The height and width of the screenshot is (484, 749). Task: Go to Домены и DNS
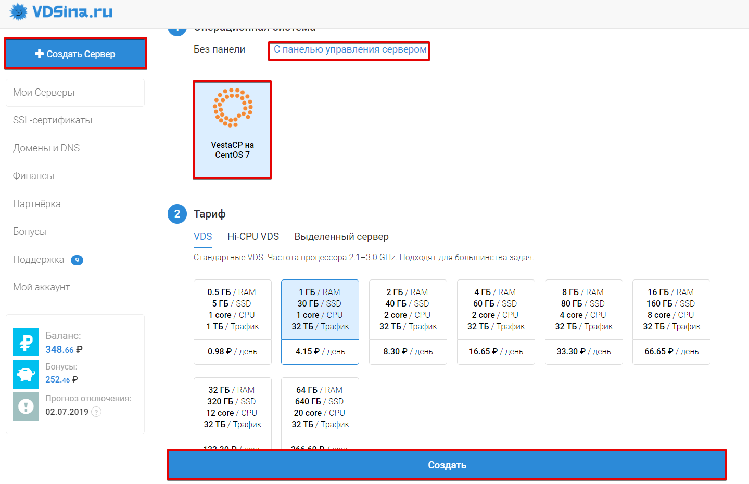coord(46,148)
